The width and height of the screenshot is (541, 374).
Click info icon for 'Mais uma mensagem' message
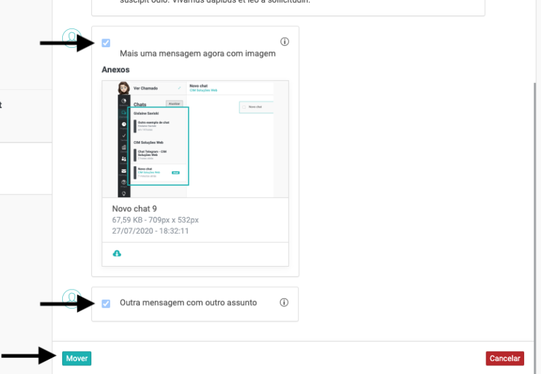pos(284,42)
